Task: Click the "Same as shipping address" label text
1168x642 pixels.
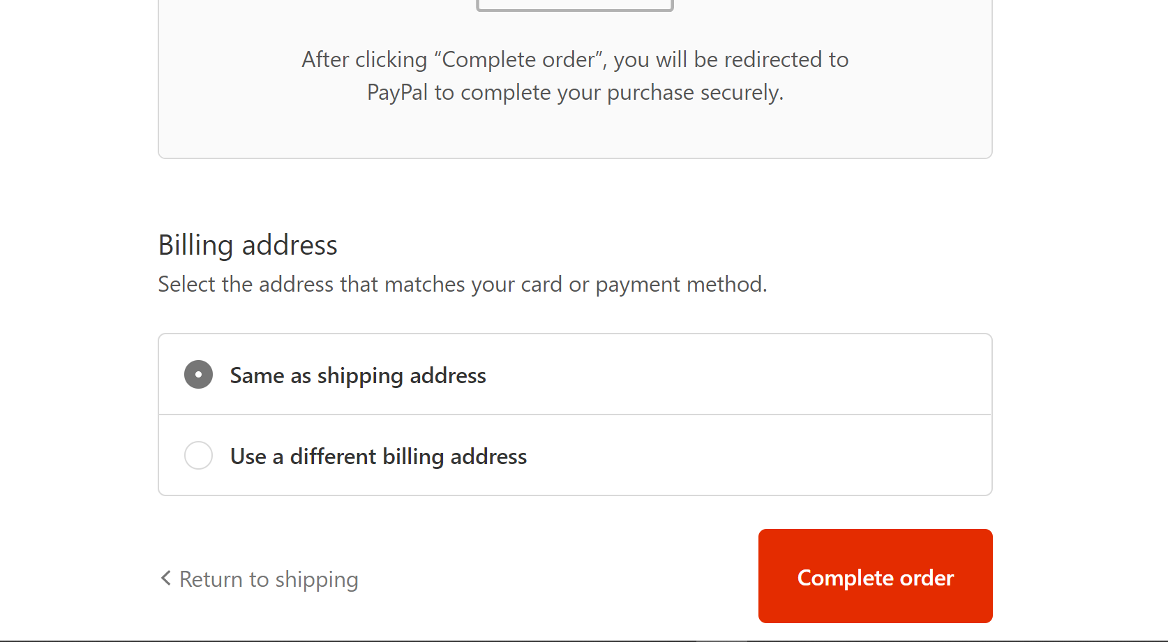Action: tap(358, 375)
